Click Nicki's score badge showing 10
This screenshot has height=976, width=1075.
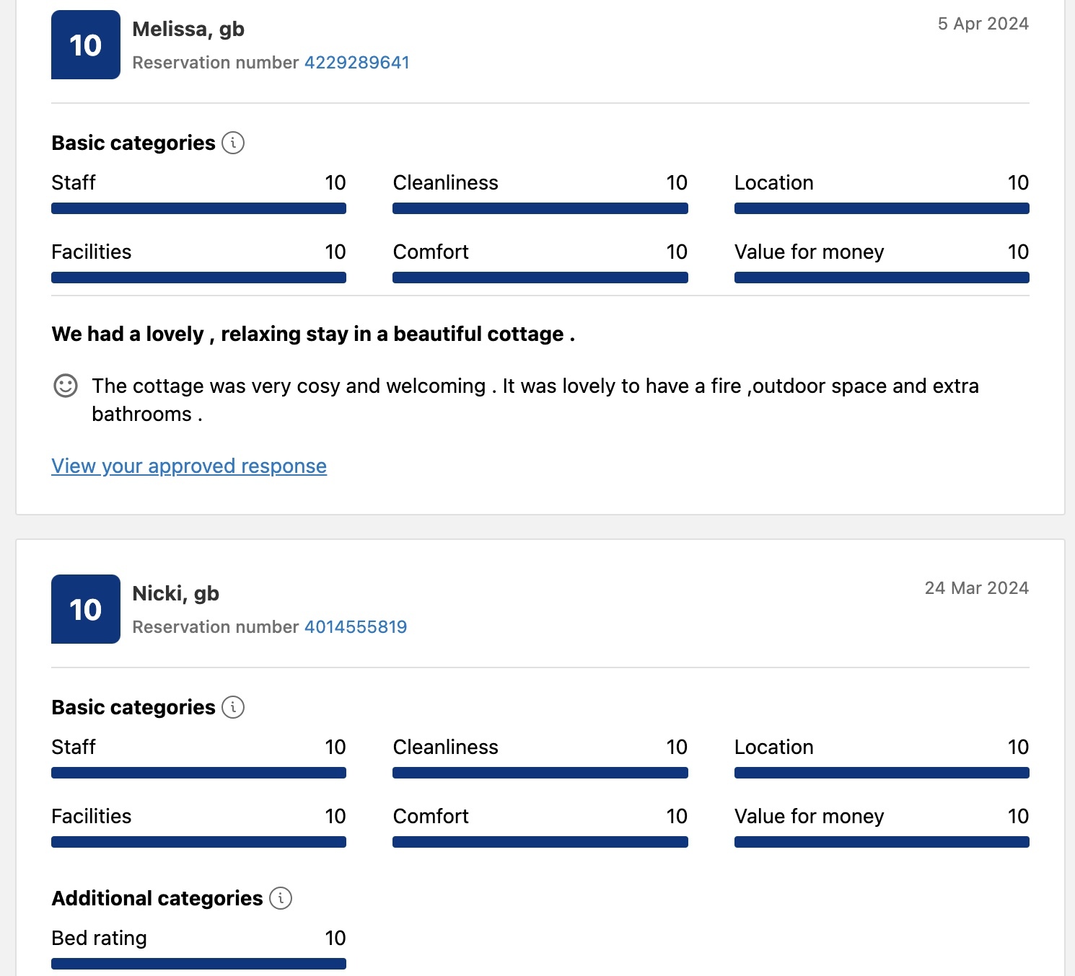coord(86,609)
